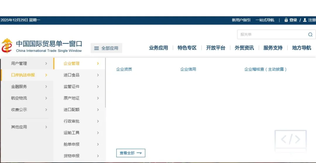Expand 金融服务 category arrow

click(46, 86)
